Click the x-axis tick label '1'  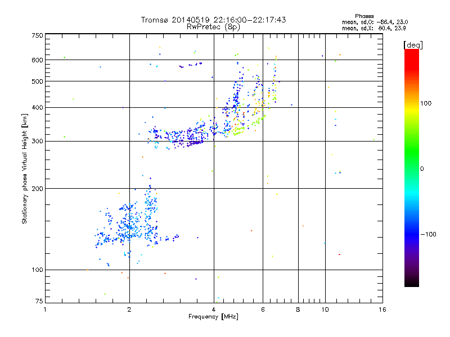[x=45, y=309]
